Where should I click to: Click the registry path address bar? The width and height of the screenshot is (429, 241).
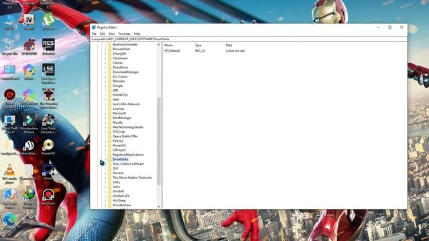tap(249, 39)
